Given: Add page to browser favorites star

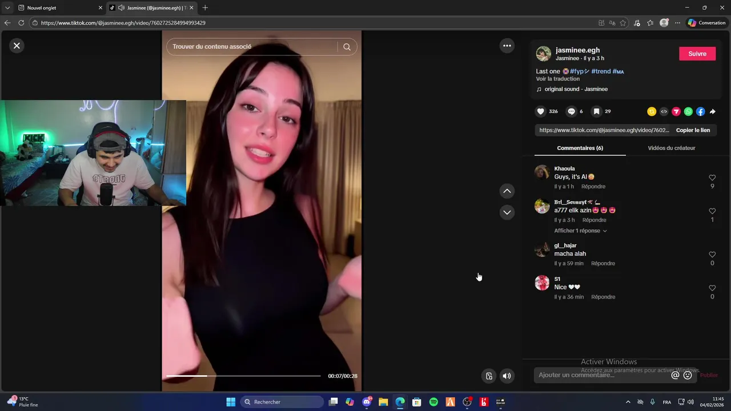Looking at the screenshot, I should coord(623,23).
